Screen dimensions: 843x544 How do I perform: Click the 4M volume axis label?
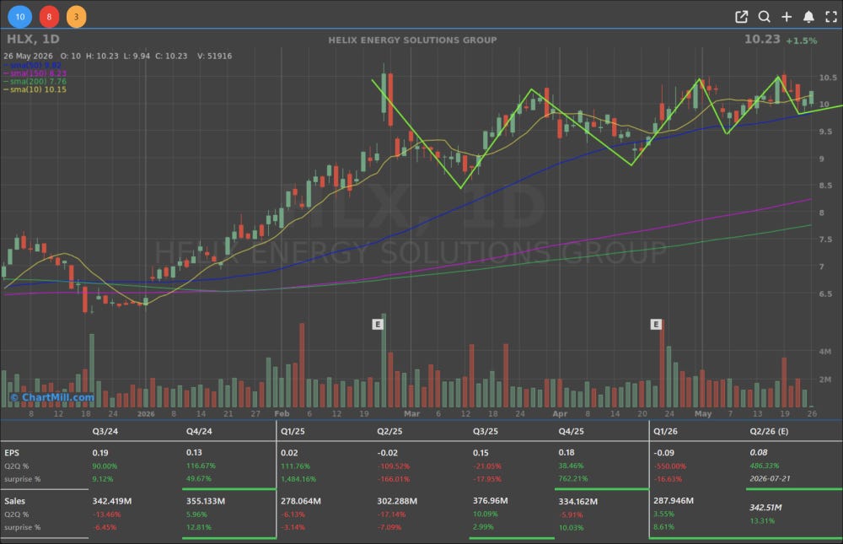(x=824, y=352)
